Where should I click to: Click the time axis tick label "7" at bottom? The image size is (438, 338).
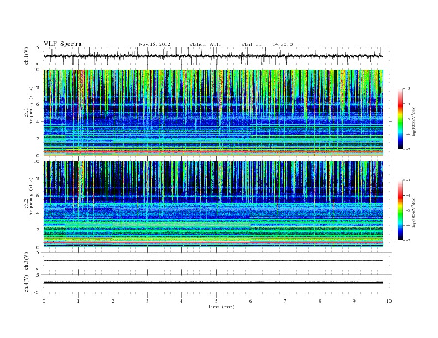[285, 301]
